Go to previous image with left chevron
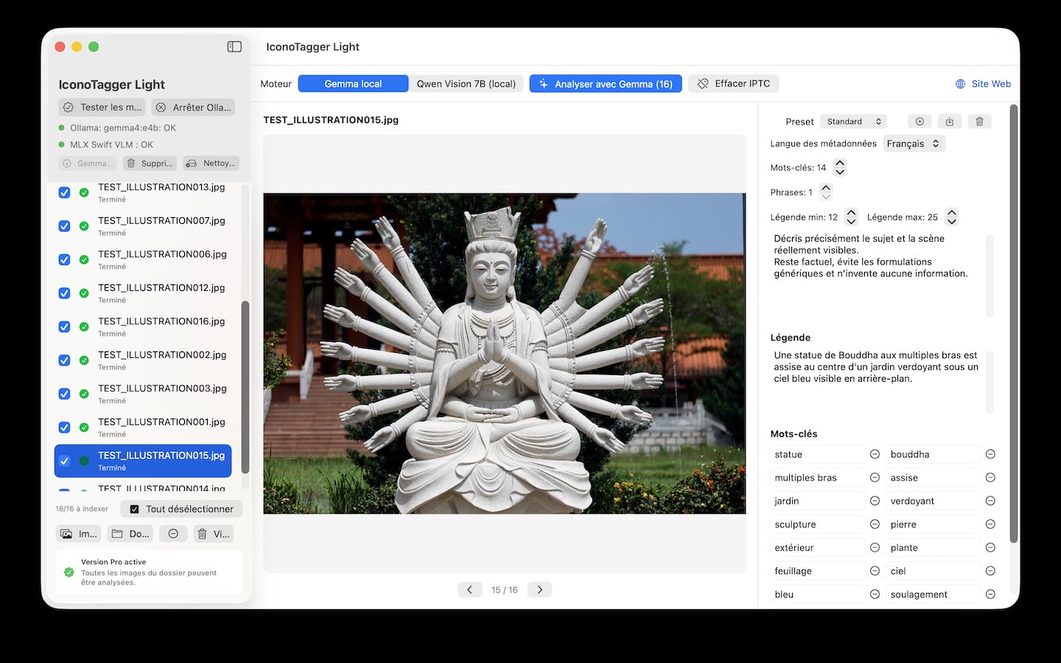Viewport: 1061px width, 663px height. (469, 589)
